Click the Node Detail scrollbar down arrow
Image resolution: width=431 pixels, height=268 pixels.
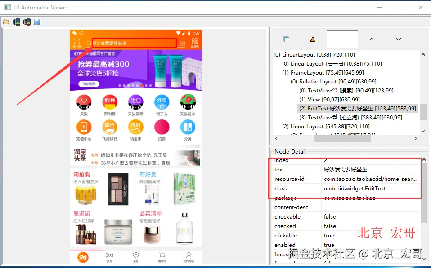coord(424,259)
